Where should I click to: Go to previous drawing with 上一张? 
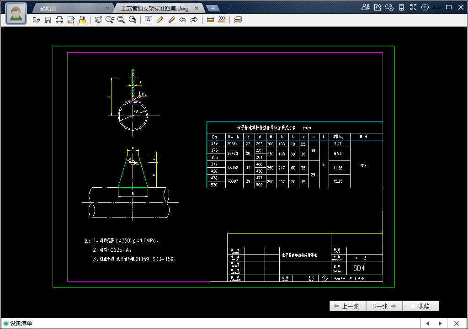click(347, 306)
